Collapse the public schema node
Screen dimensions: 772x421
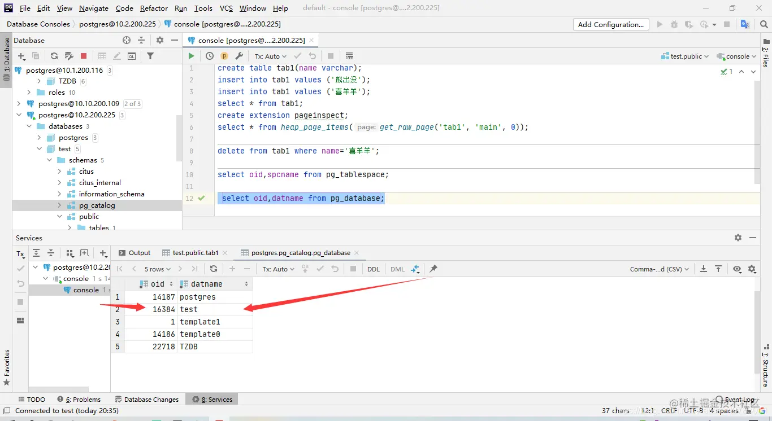click(60, 217)
